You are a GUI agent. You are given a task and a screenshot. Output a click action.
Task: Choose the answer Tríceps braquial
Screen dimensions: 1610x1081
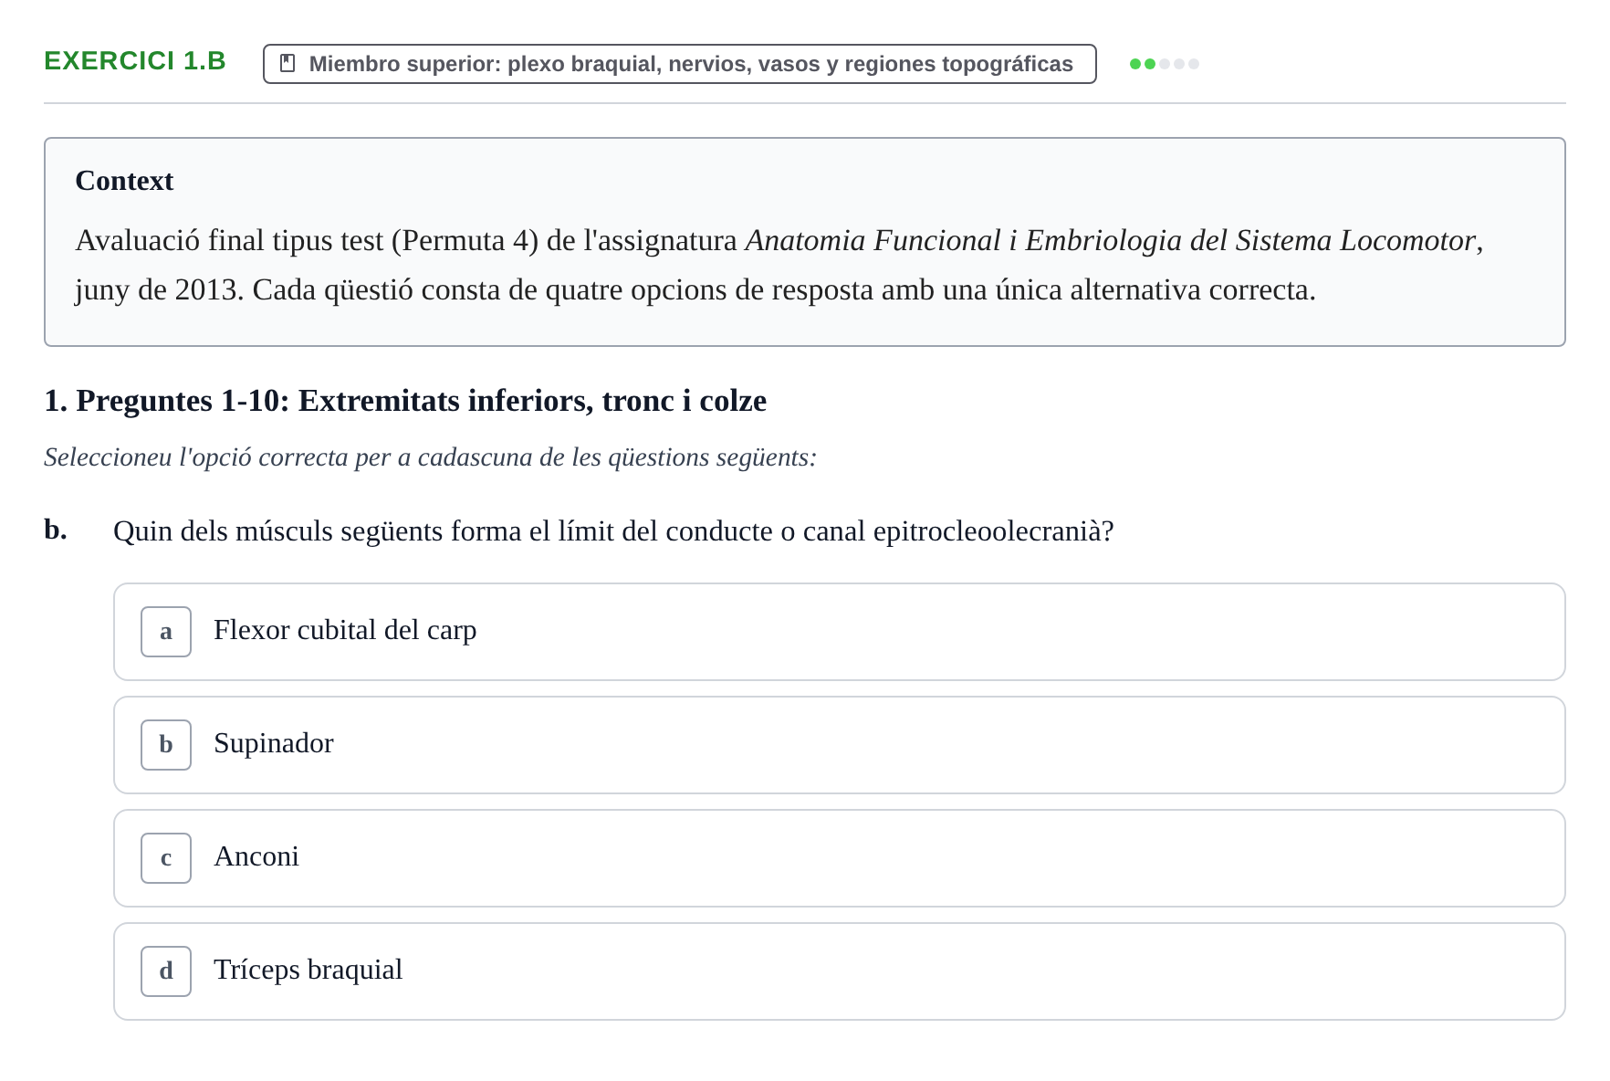(x=840, y=971)
